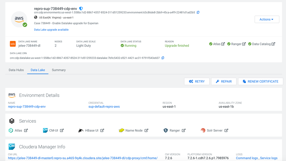This screenshot has width=286, height=161.
Task: Copy the environment CRN to clipboard
Action: pyautogui.click(x=198, y=13)
